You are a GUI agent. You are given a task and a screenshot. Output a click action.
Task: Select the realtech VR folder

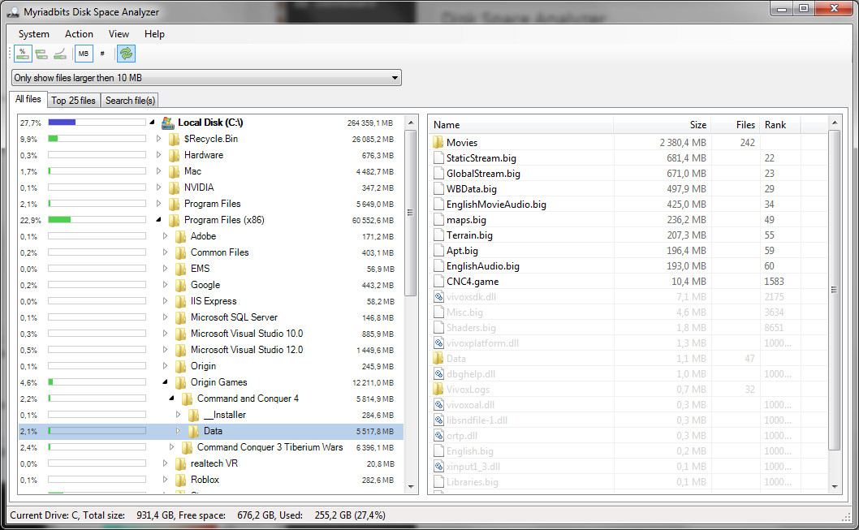click(x=214, y=463)
